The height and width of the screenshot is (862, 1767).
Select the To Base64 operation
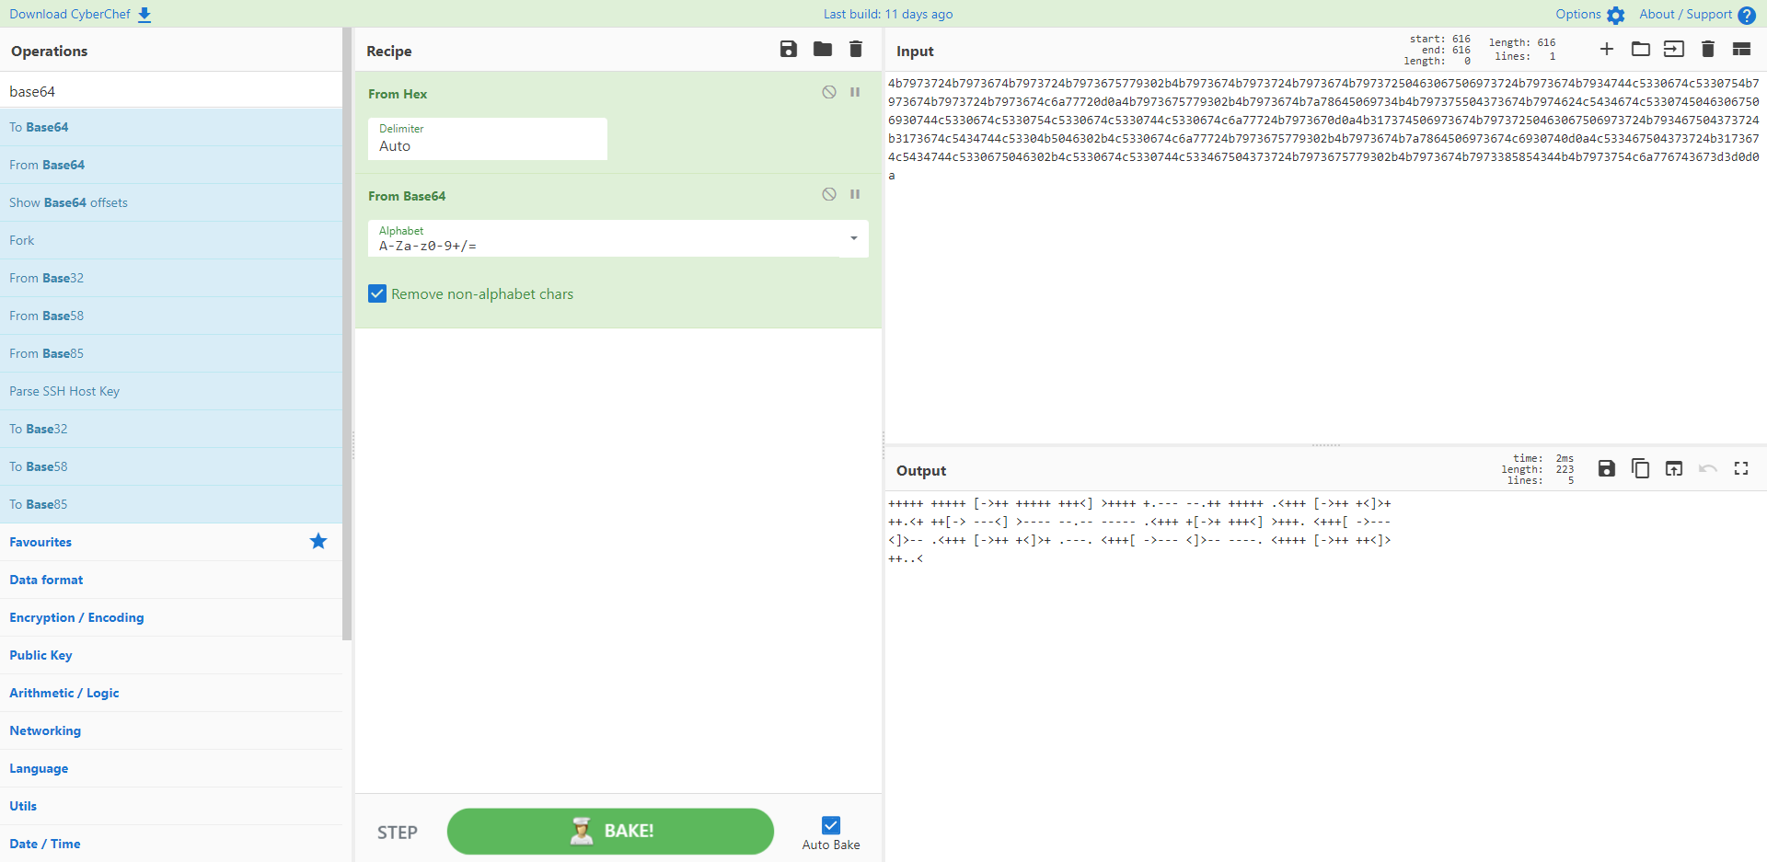171,127
